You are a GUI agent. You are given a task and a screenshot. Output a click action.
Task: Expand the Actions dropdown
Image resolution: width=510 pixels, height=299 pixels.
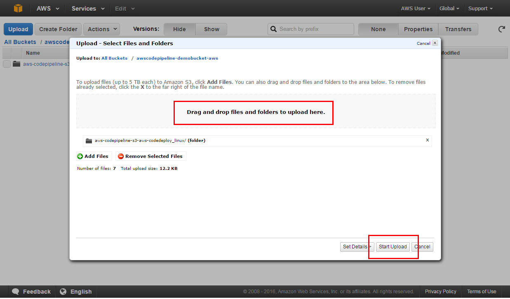point(102,29)
